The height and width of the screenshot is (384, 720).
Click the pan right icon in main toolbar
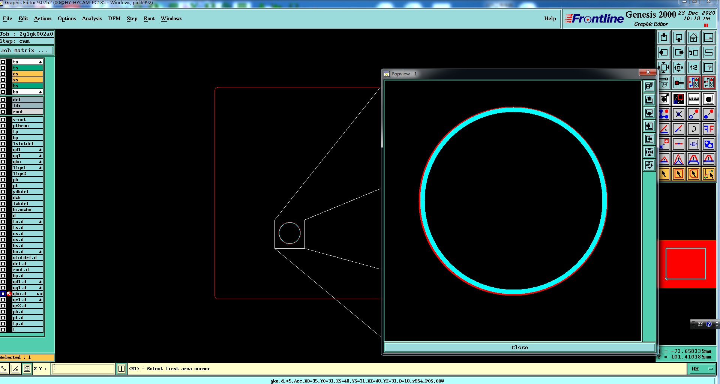coord(679,52)
